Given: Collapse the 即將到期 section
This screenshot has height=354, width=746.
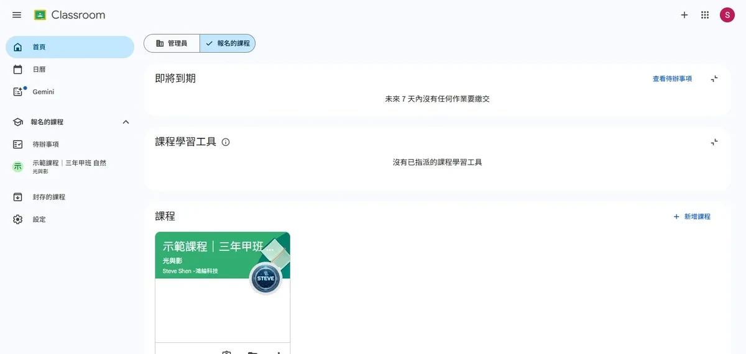Looking at the screenshot, I should (x=714, y=79).
